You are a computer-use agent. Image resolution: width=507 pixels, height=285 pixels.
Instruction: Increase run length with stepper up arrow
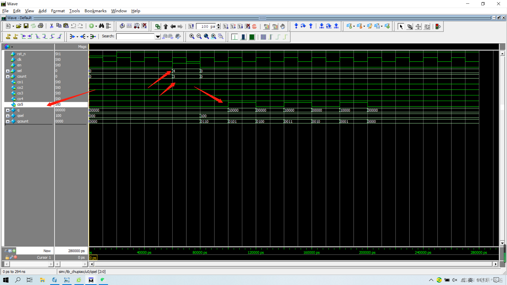(x=218, y=25)
